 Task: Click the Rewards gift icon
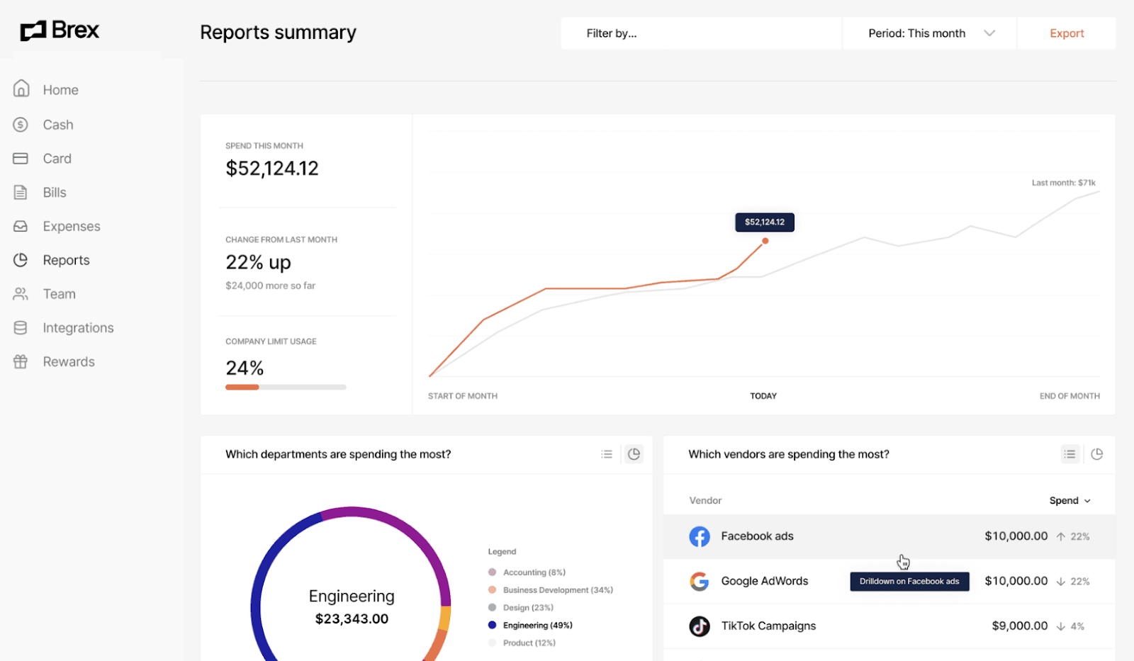point(21,361)
